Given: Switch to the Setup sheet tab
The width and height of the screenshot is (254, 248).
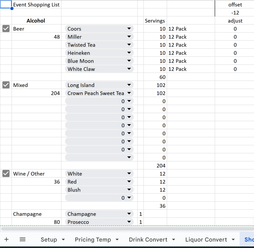Looking at the screenshot, I should click(x=49, y=239).
